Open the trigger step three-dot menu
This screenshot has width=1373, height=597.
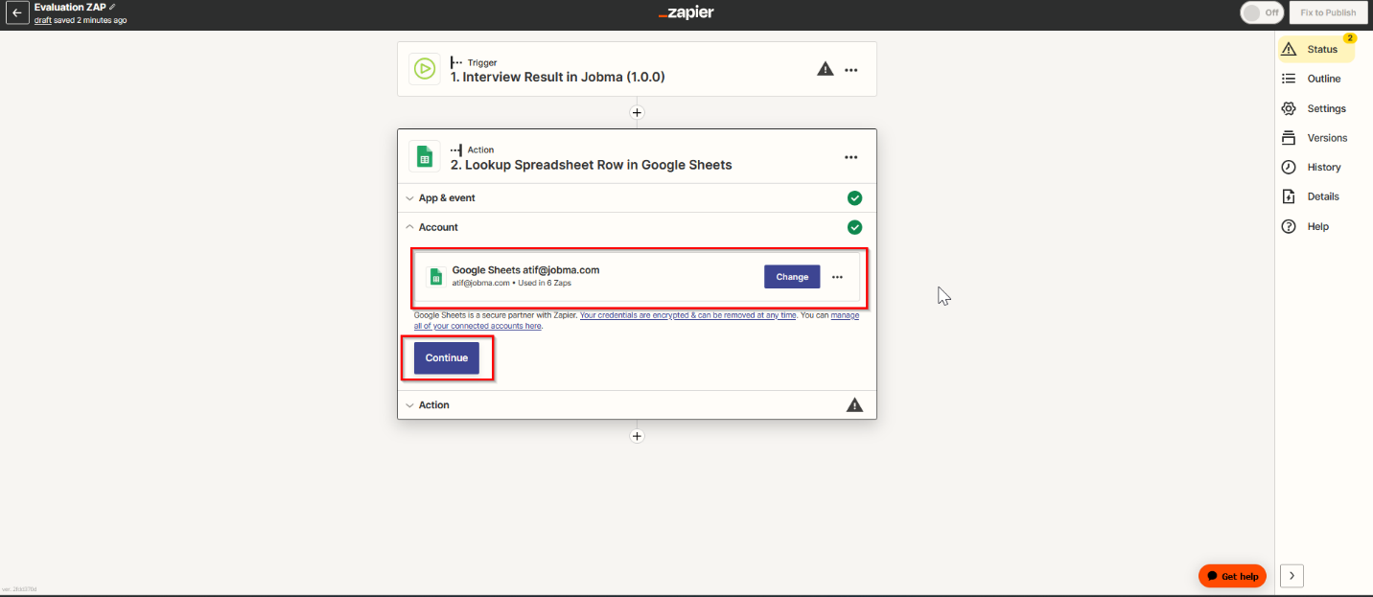850,70
